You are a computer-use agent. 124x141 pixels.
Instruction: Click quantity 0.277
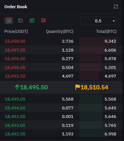[68, 59]
